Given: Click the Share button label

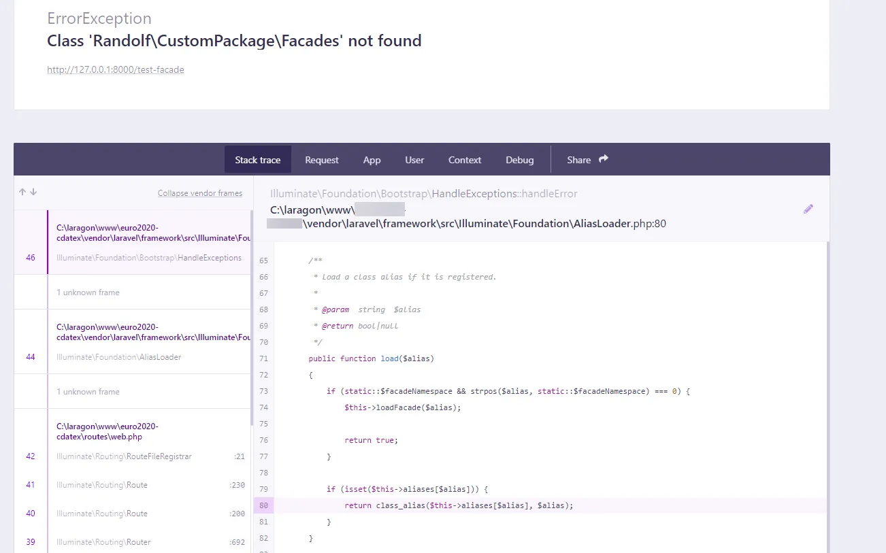Looking at the screenshot, I should tap(579, 160).
